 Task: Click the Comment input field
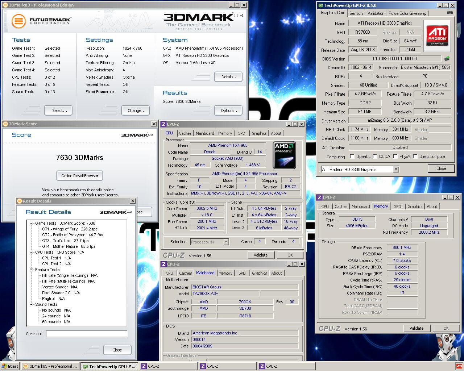pos(86,334)
